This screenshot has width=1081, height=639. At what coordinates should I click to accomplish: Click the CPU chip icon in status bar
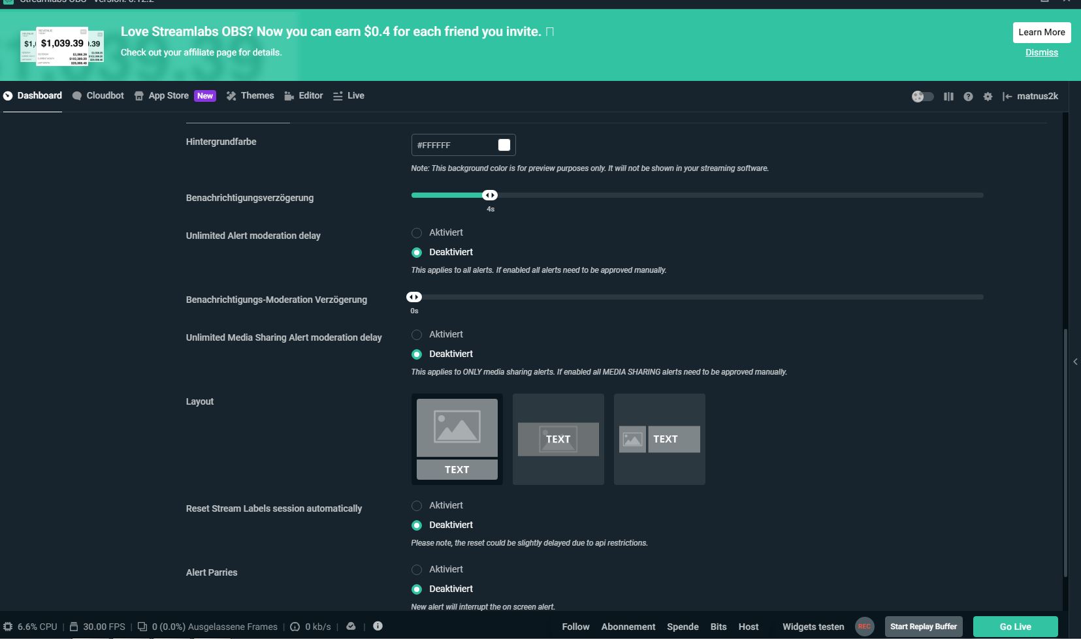tap(8, 627)
